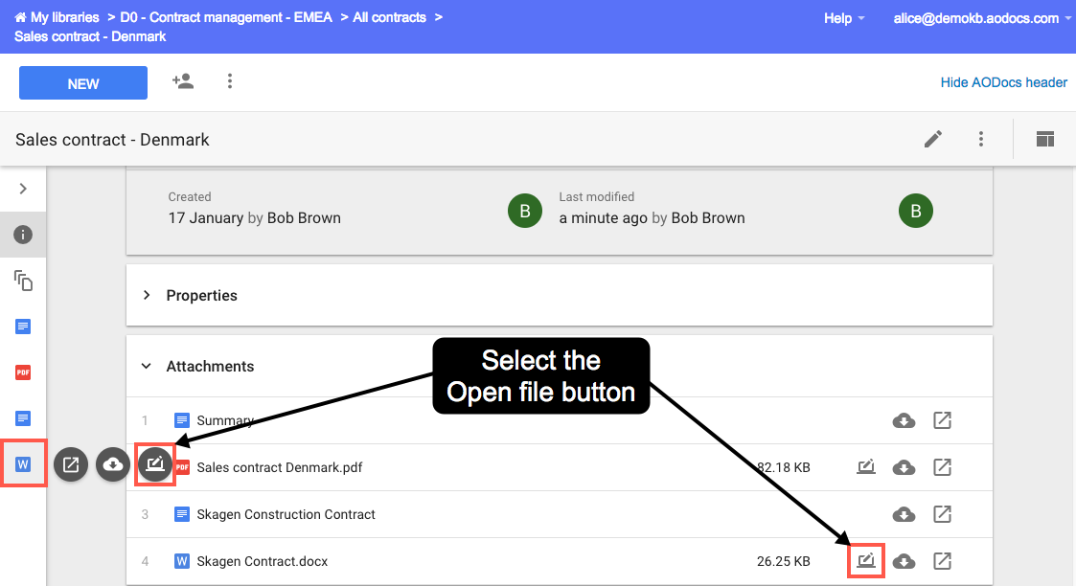
Task: Click Skagen Contract.docx file name
Action: point(263,561)
